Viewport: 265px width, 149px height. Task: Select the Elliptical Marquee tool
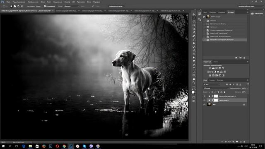(194, 18)
